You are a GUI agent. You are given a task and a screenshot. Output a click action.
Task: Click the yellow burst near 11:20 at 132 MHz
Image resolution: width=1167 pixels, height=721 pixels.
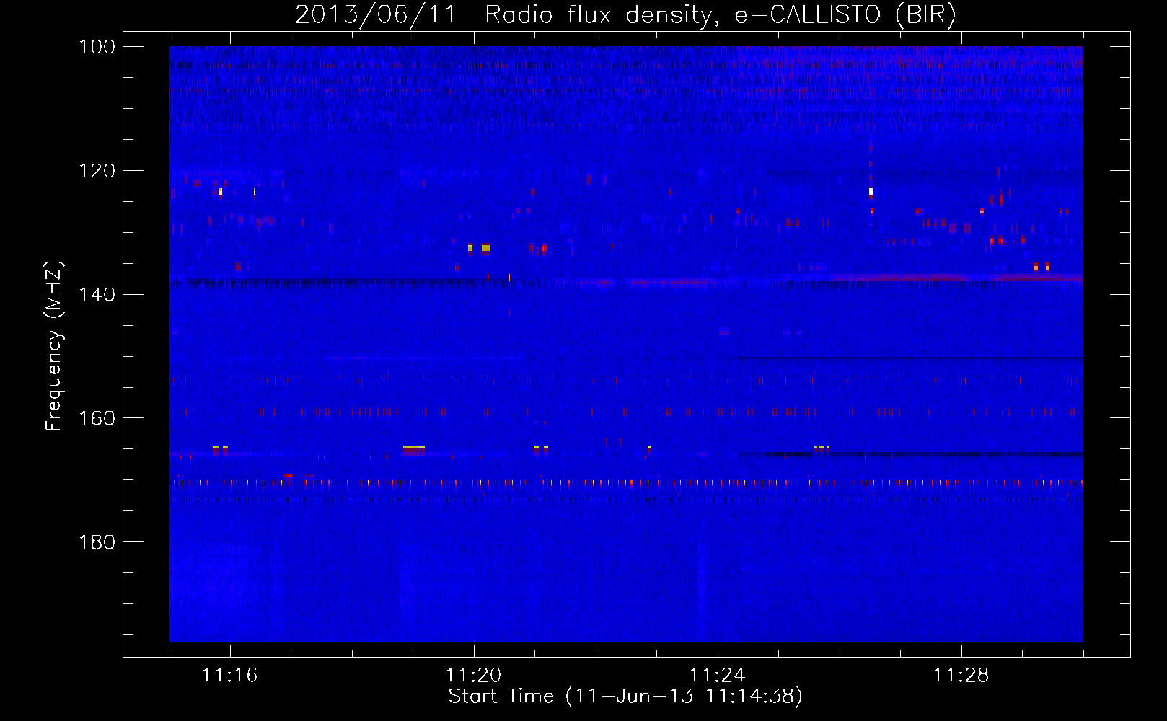485,247
